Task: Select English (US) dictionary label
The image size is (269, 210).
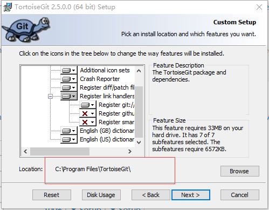Action: pyautogui.click(x=107, y=139)
